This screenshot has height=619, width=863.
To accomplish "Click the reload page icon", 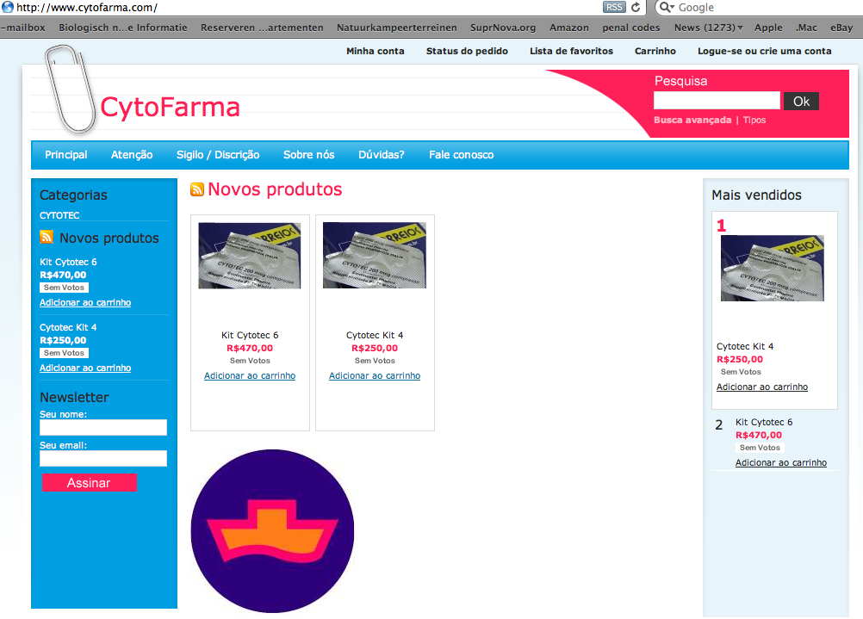I will tap(636, 7).
